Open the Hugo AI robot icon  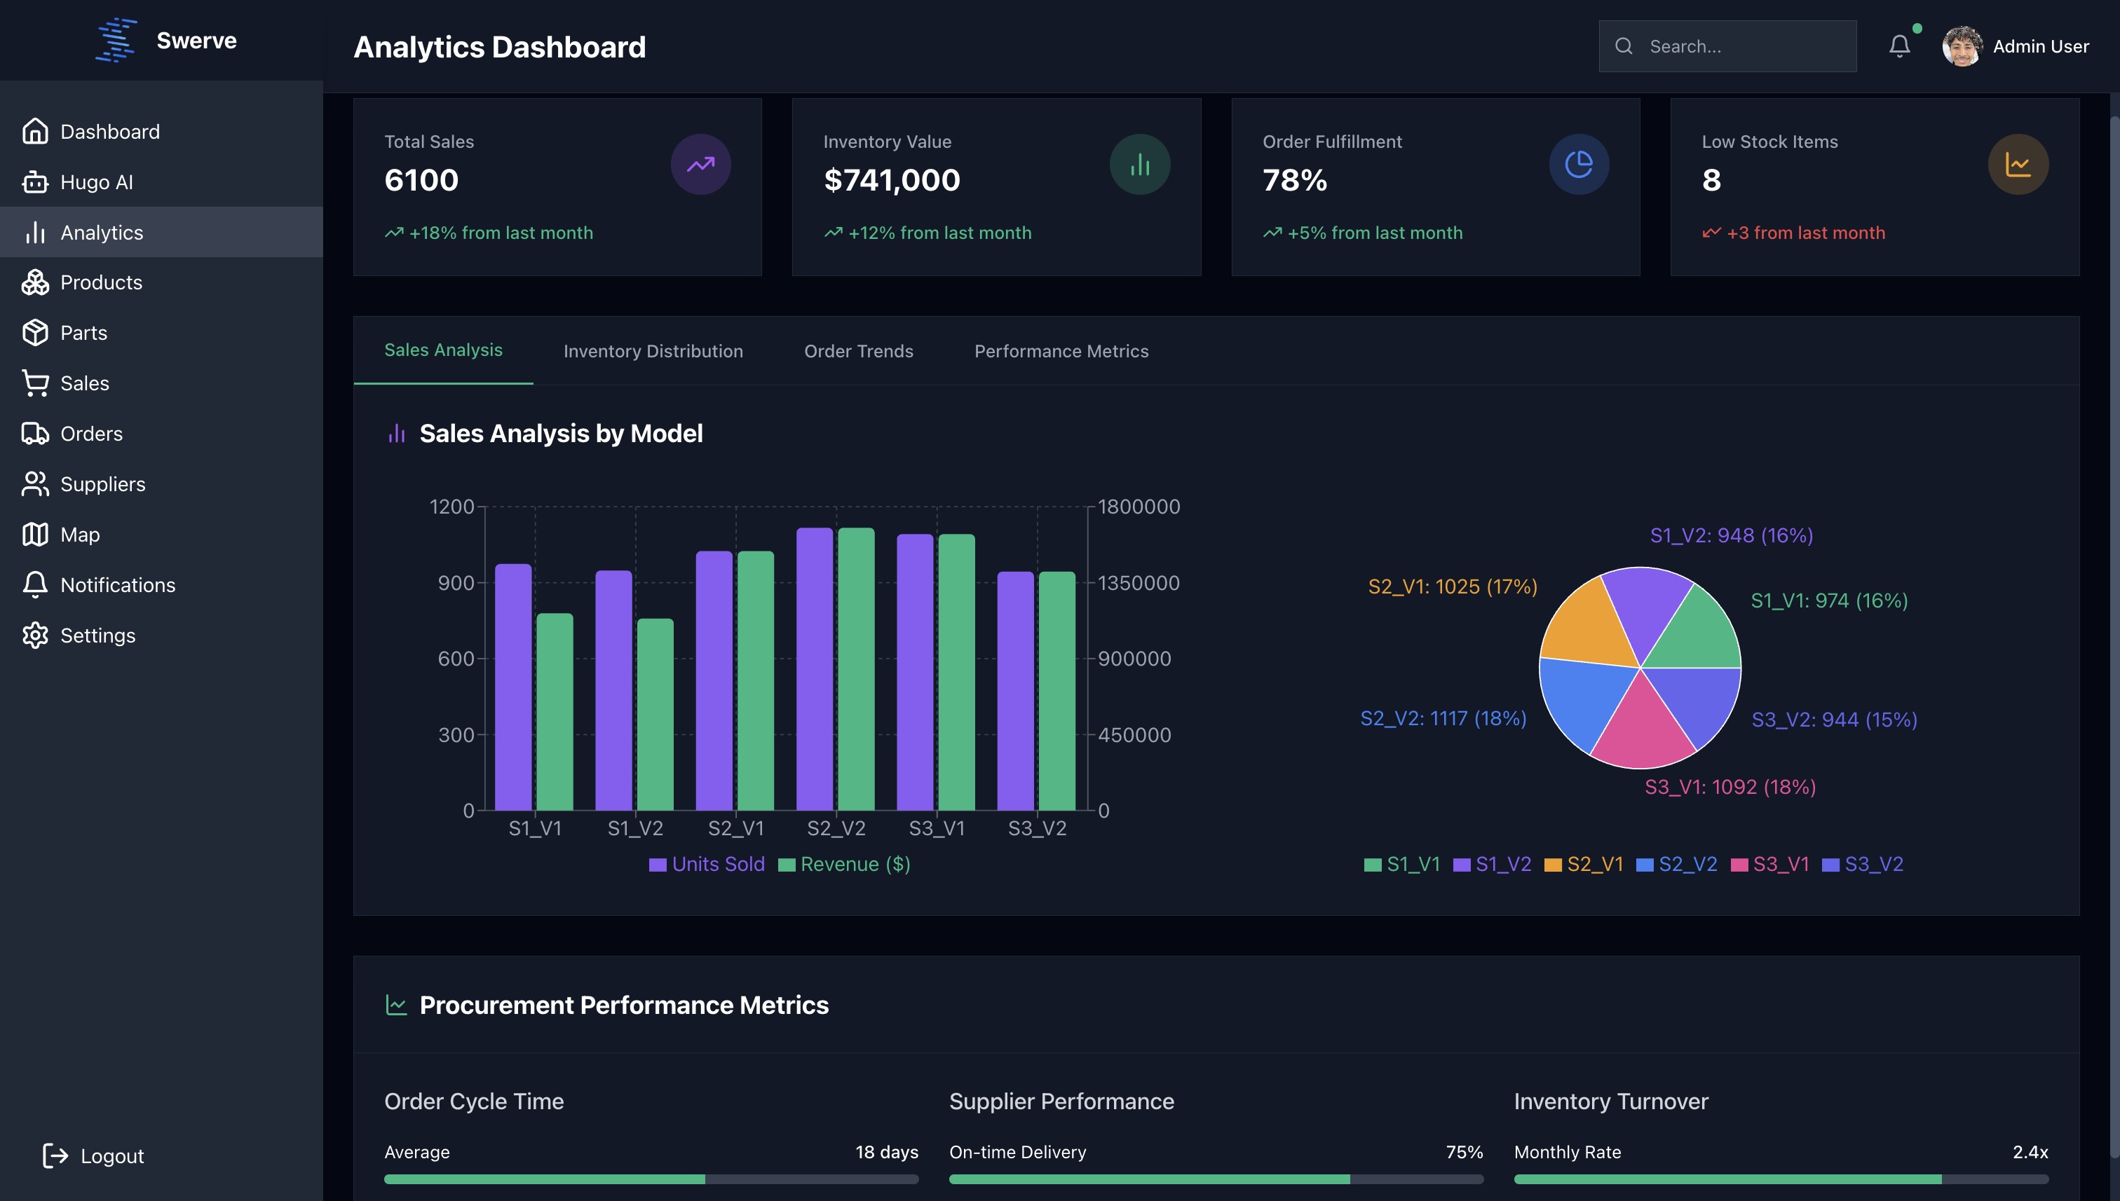tap(34, 182)
